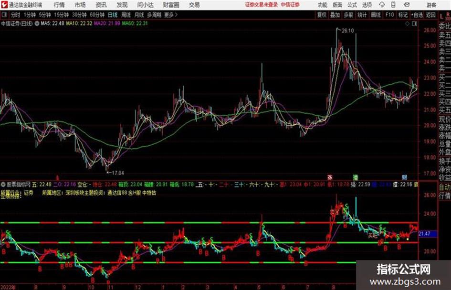This screenshot has width=451, height=290.
Task: Switch to 1分钟 period
Action: click(29, 15)
